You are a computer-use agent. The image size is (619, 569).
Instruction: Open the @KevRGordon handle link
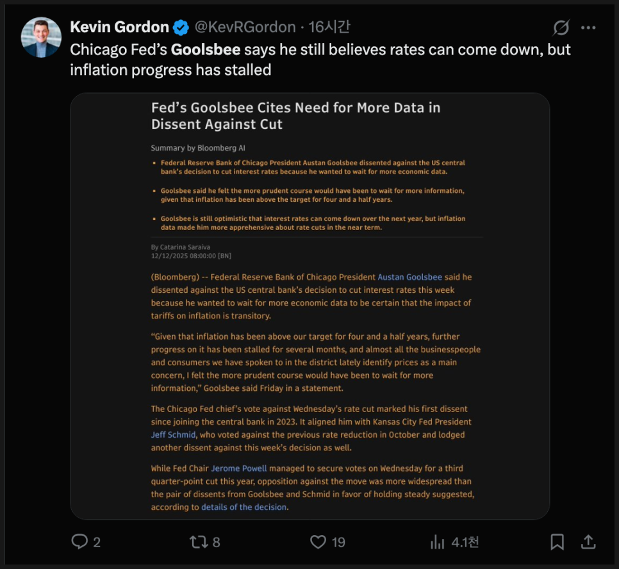coord(244,28)
